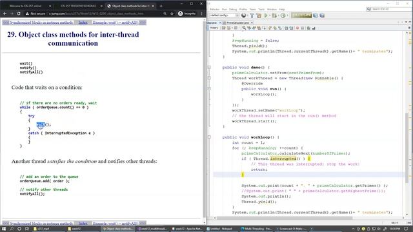Open the NetBeans Profile menu
This screenshot has width=413, height=232.
click(243, 9)
